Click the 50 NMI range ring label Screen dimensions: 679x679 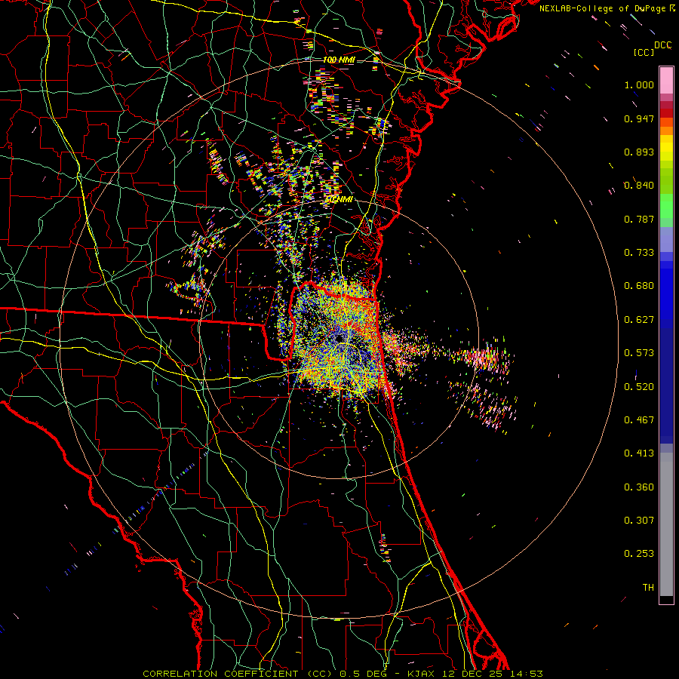339,200
